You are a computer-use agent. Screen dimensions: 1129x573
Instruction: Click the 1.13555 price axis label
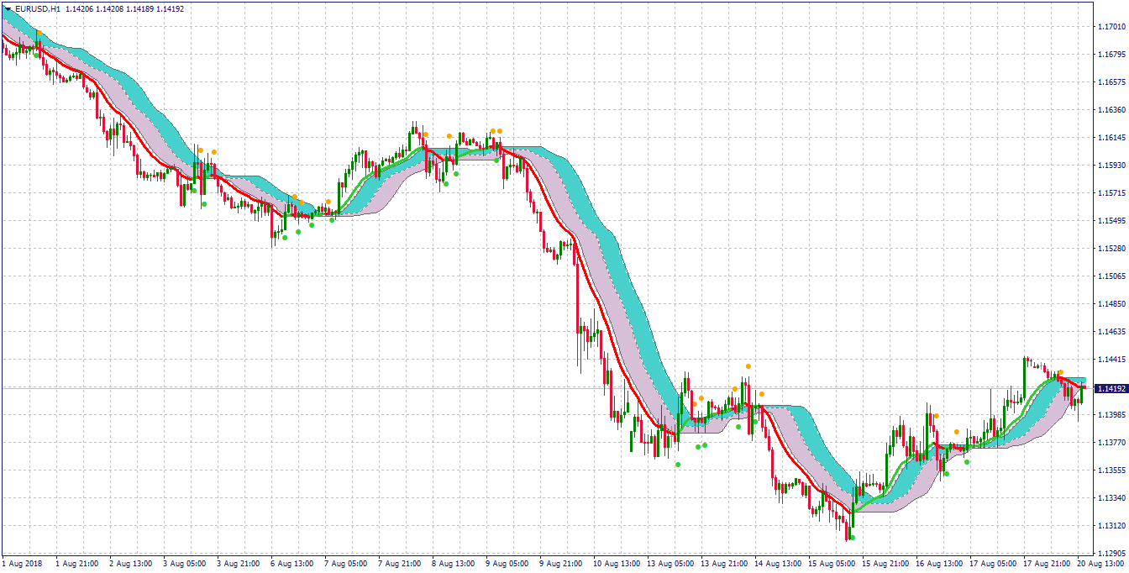tap(1111, 470)
